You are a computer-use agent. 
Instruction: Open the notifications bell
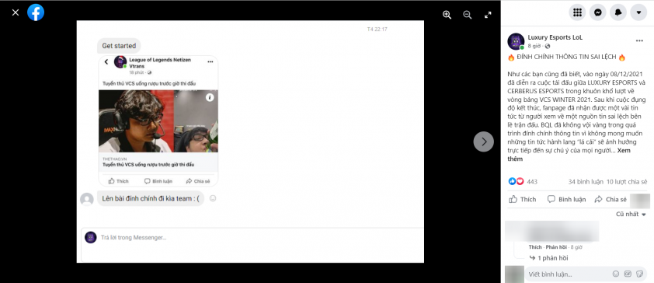[x=618, y=12]
